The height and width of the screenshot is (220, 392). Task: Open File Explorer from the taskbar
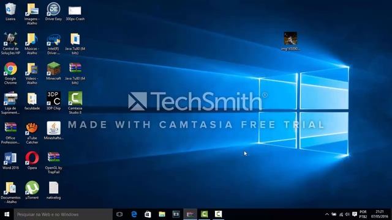(x=162, y=215)
